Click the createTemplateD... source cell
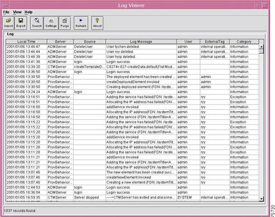The image size is (275, 217). [89, 67]
